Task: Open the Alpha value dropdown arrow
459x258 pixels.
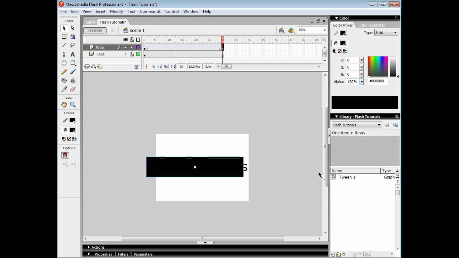Action: click(361, 82)
